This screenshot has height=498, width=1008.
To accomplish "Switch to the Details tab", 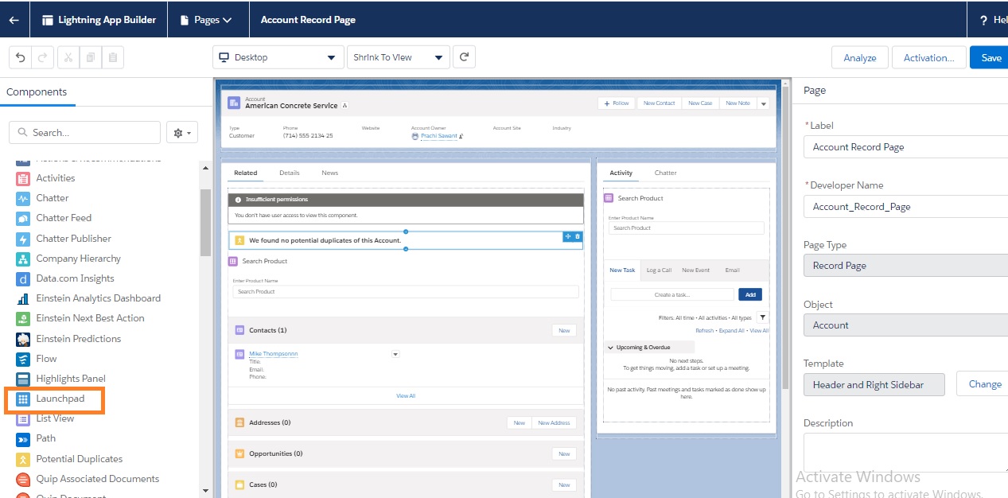I will (x=290, y=173).
